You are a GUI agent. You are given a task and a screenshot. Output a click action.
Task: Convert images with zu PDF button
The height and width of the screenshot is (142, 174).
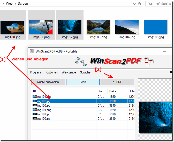(117, 82)
